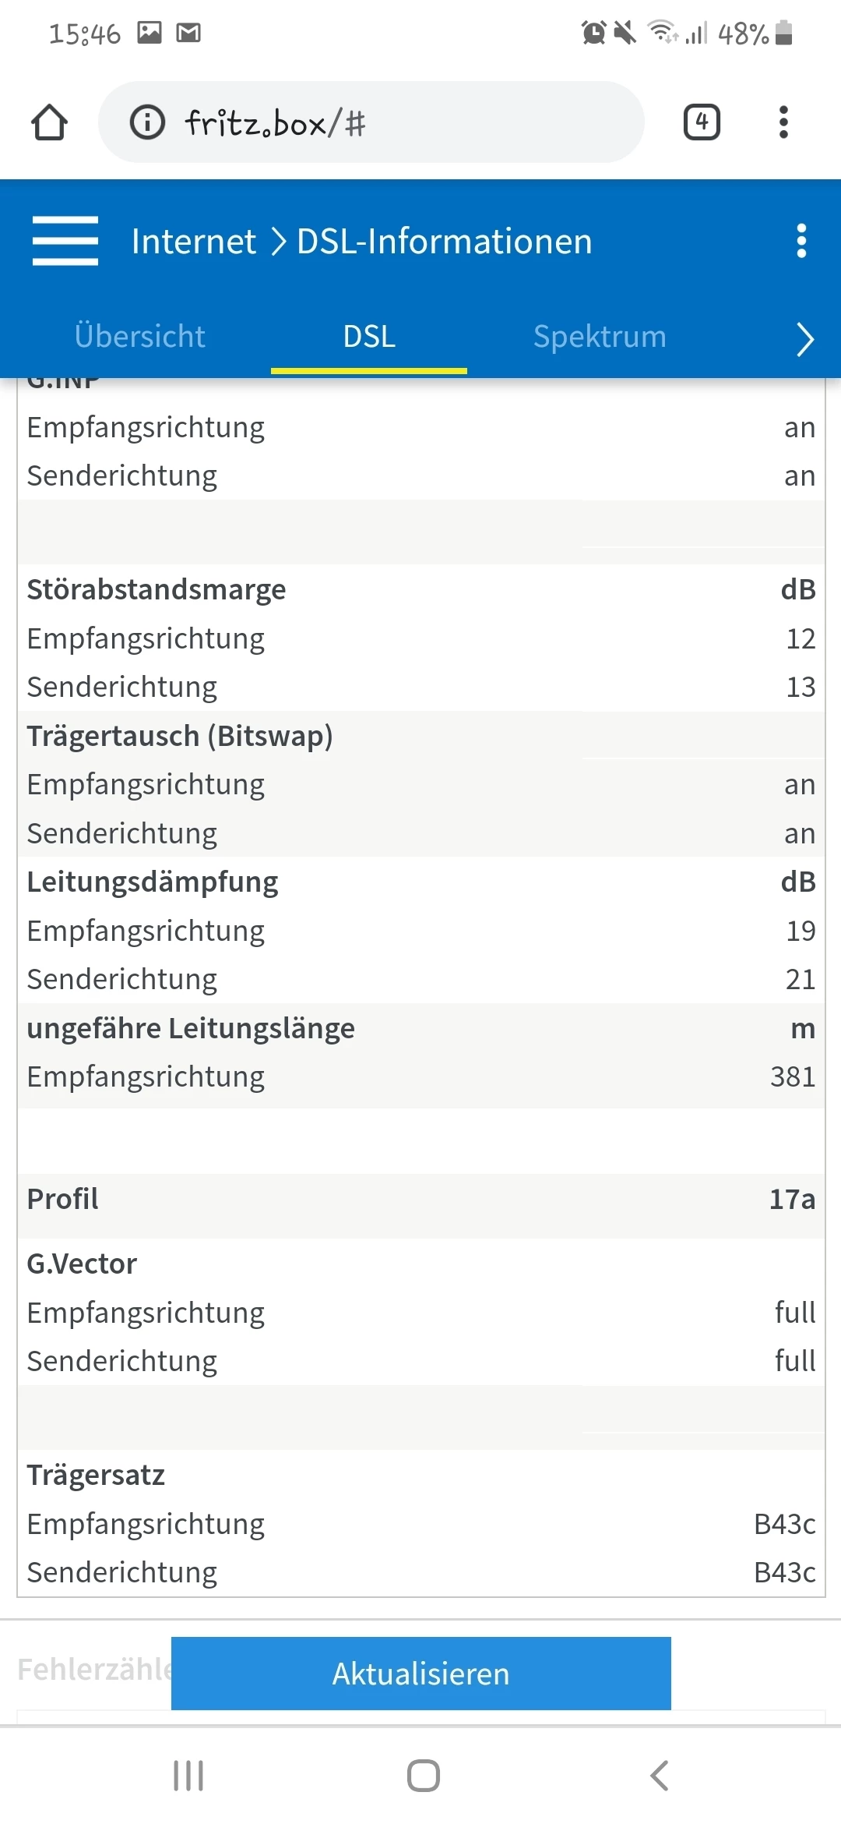Open the browser tab switcher showing 4
The image size is (841, 1824).
pyautogui.click(x=702, y=122)
